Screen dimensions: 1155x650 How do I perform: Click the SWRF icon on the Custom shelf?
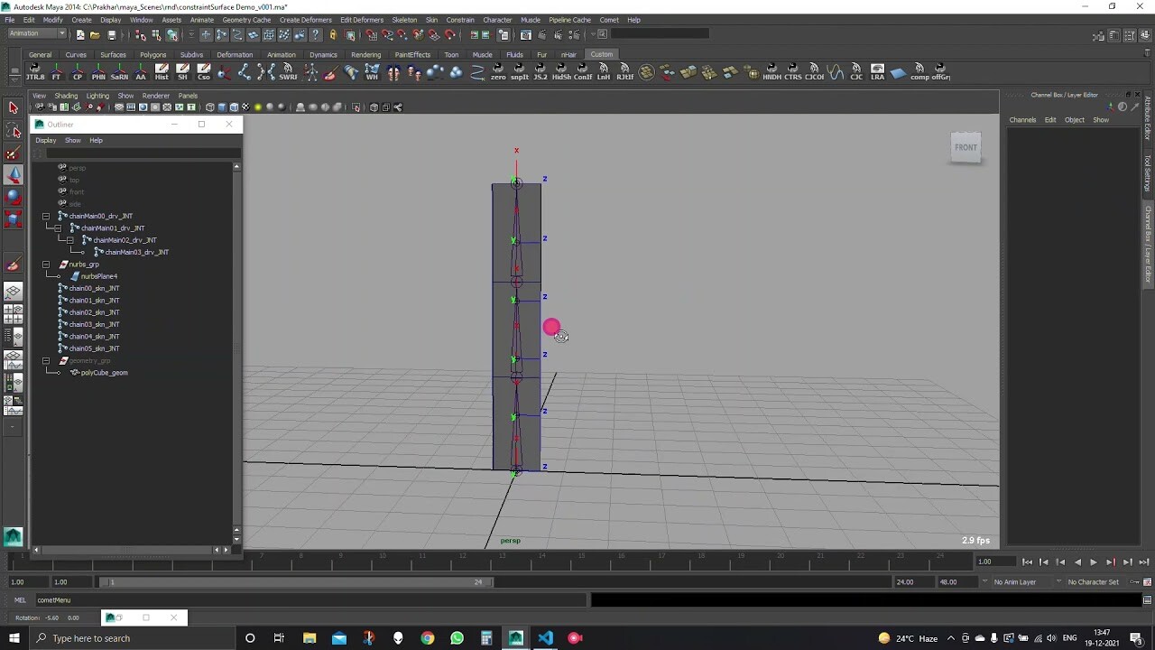pos(289,74)
